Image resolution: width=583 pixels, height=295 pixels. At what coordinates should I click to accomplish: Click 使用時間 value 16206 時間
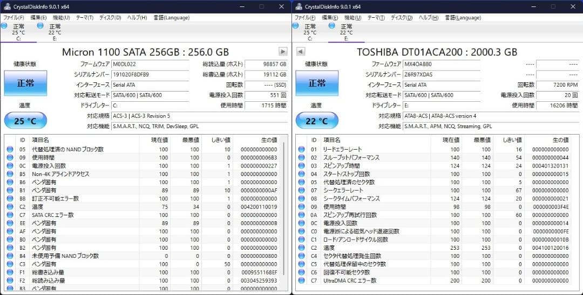click(558, 106)
